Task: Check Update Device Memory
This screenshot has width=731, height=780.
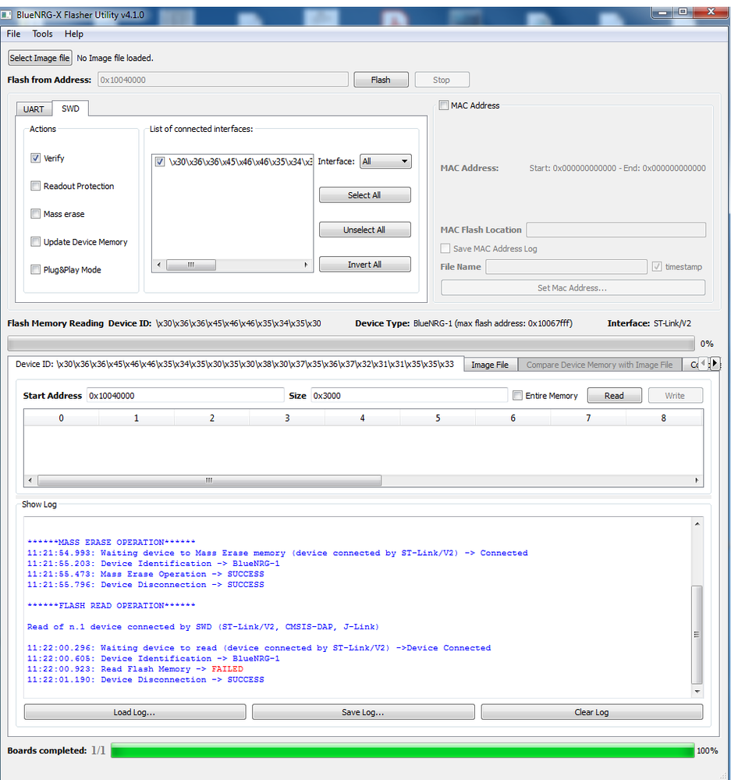Action: tap(35, 241)
